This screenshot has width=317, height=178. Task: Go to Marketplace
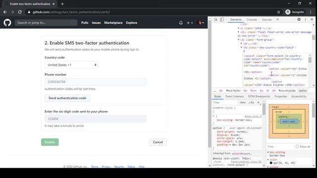[x=113, y=23]
